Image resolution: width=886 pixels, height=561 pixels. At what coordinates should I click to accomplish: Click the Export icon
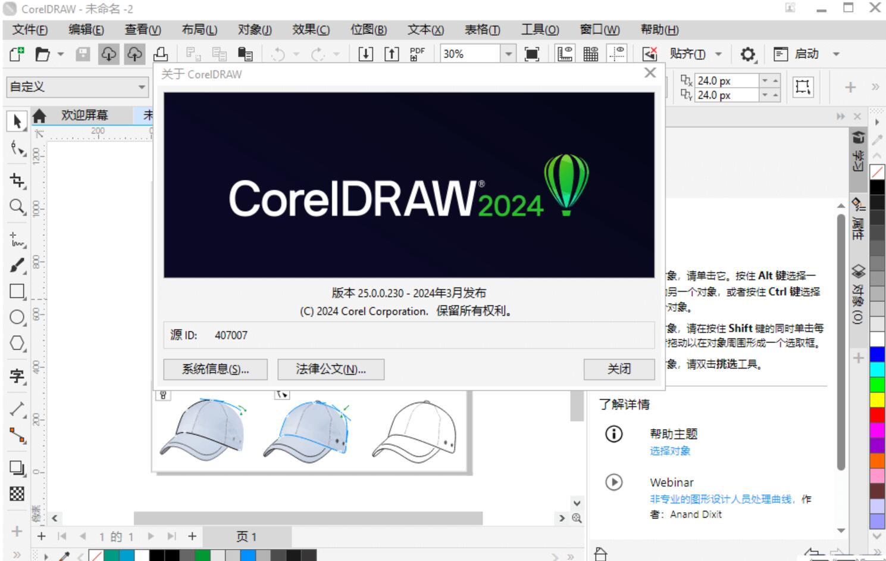tap(392, 54)
